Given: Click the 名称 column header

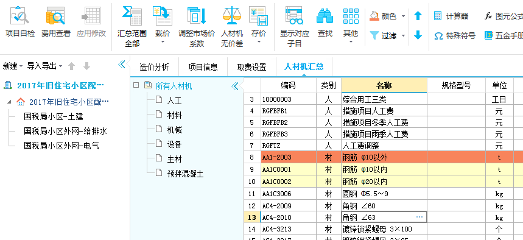Looking at the screenshot, I should coord(384,85).
